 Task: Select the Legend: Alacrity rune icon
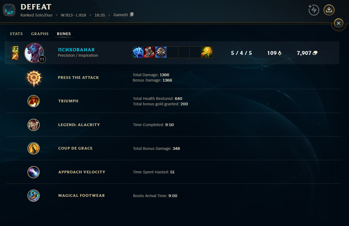click(x=34, y=125)
